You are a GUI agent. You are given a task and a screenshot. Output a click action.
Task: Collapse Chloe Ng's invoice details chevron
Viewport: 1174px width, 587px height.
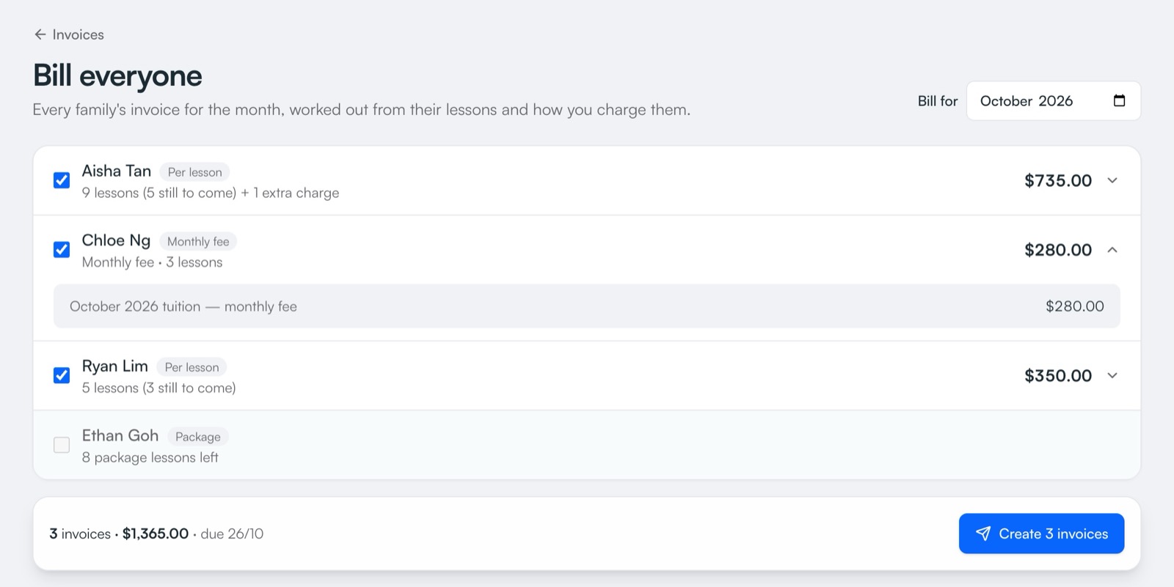(1112, 250)
